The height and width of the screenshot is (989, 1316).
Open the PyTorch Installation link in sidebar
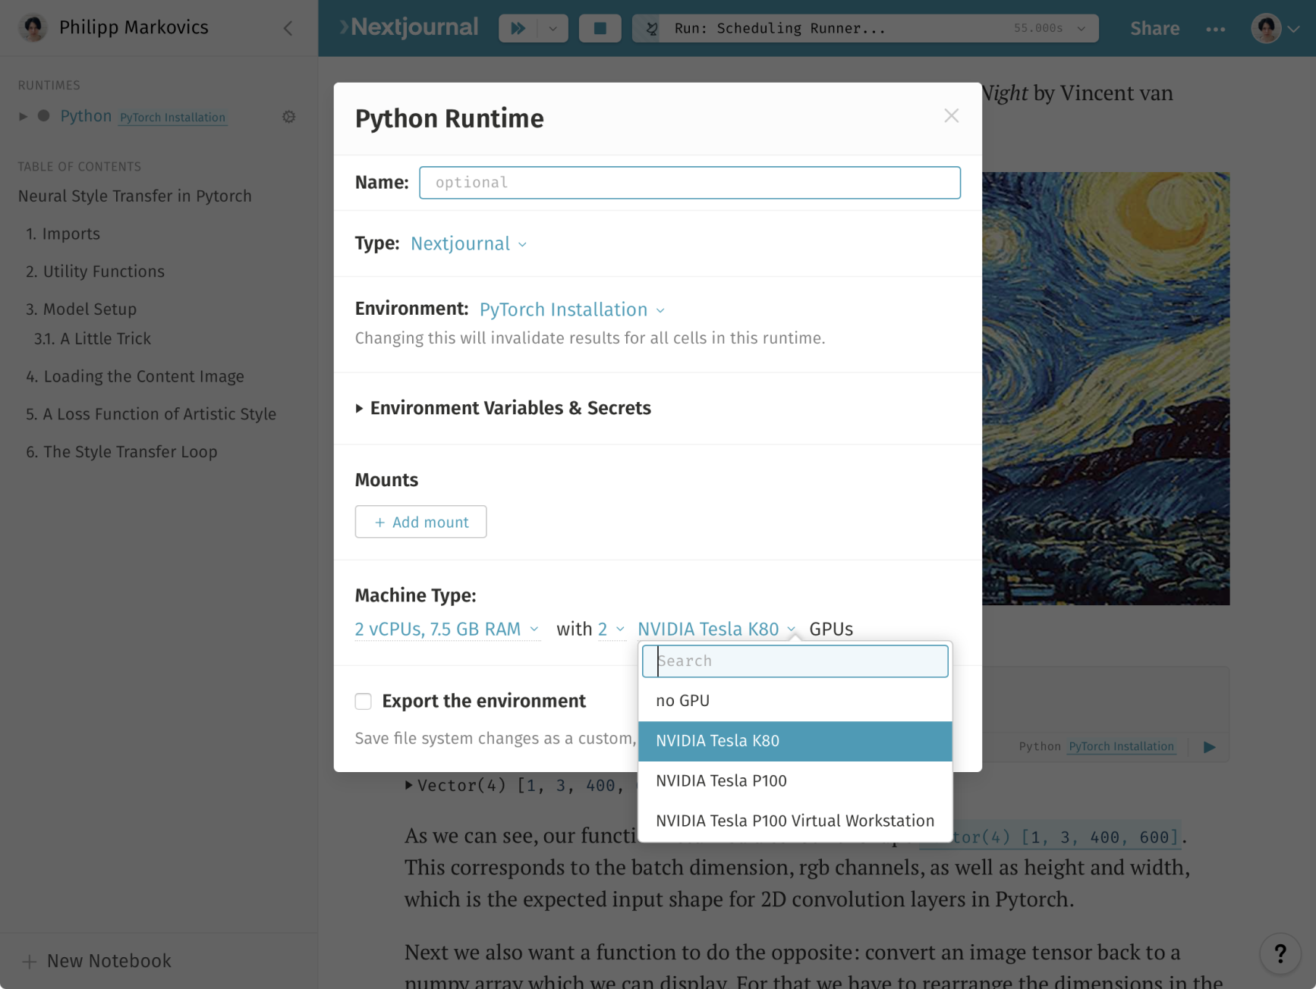[172, 118]
